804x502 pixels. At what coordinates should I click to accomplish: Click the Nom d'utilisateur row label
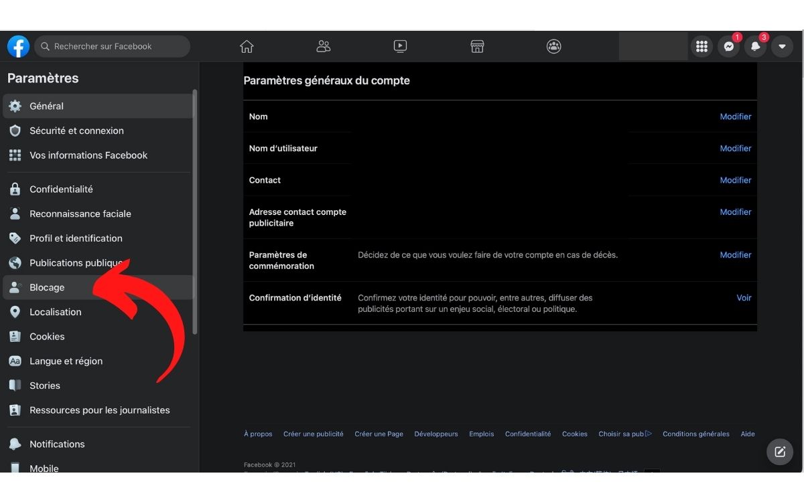pos(283,149)
